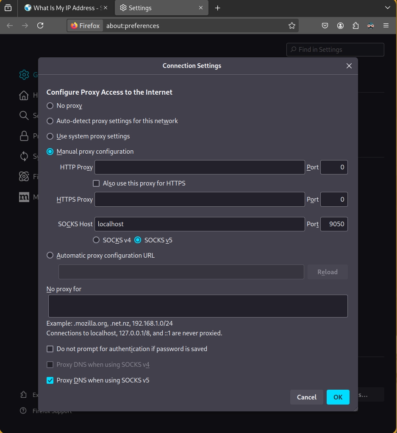The width and height of the screenshot is (397, 433).
Task: Click the Reload button
Action: point(328,272)
